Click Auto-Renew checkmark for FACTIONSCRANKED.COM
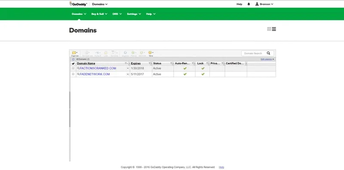 (185, 68)
